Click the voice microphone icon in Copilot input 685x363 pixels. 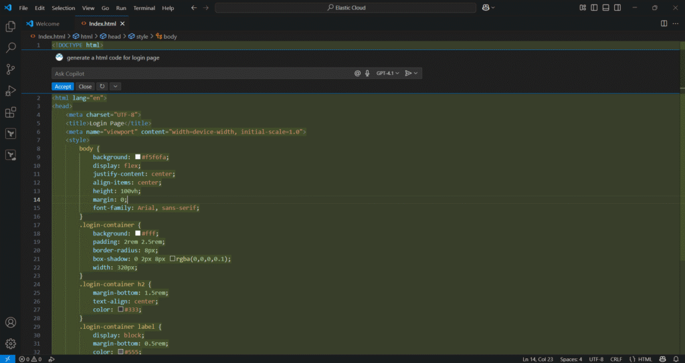point(367,74)
